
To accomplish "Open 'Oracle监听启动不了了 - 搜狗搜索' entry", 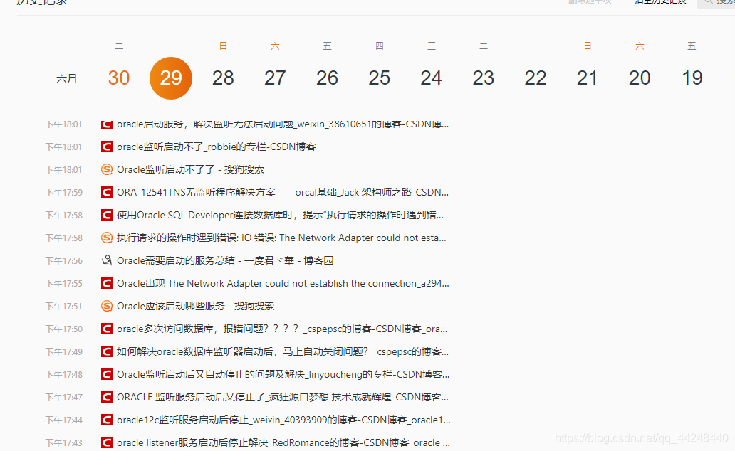I will [x=190, y=169].
